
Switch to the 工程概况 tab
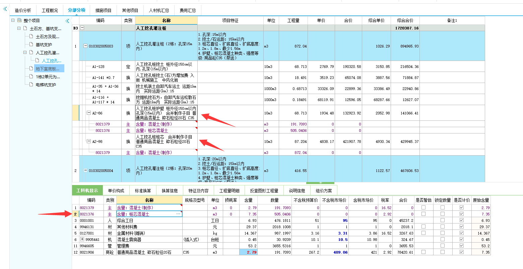pos(50,10)
